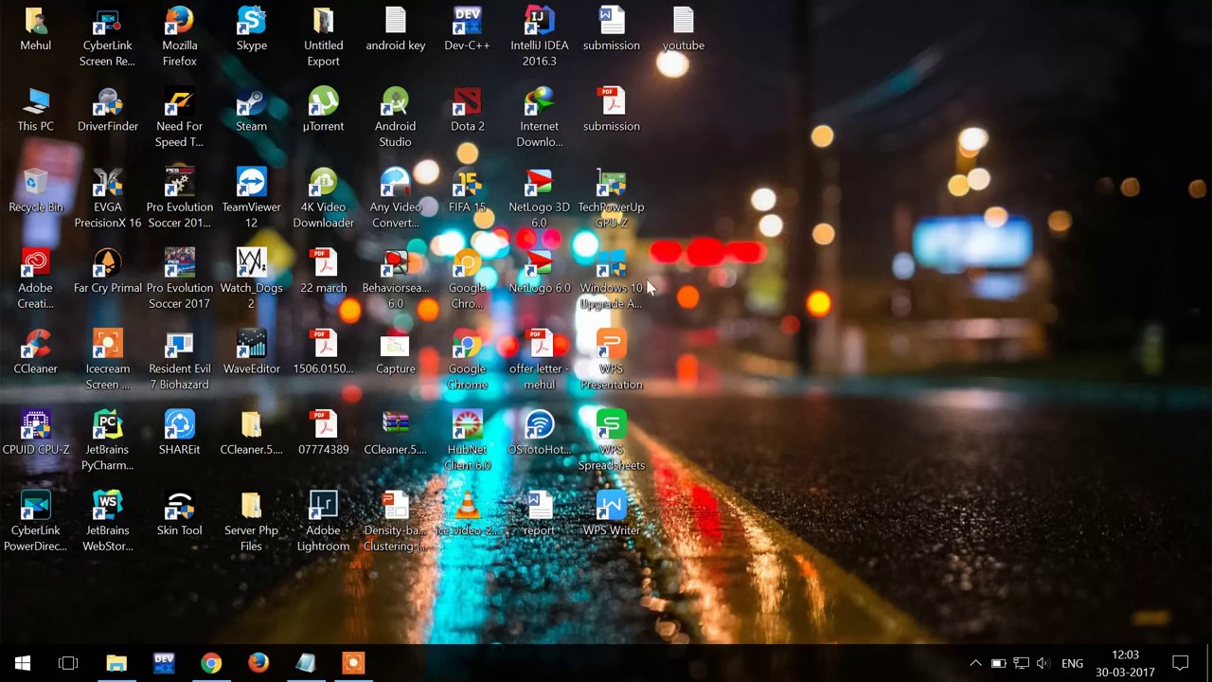This screenshot has width=1212, height=682.
Task: Launch Watch_Dogs 2 shortcut
Action: (251, 278)
